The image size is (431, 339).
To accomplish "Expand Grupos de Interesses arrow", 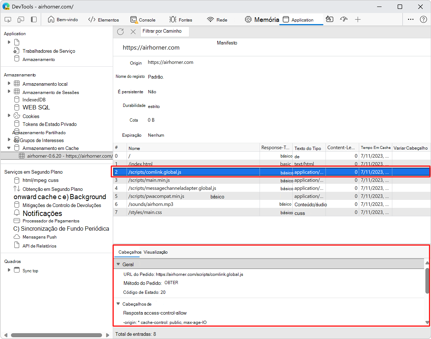I will (x=9, y=140).
